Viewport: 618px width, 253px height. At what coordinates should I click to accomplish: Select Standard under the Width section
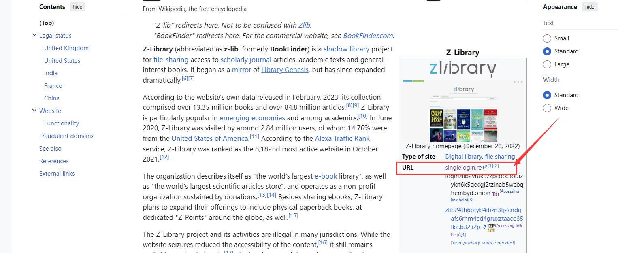(x=547, y=95)
